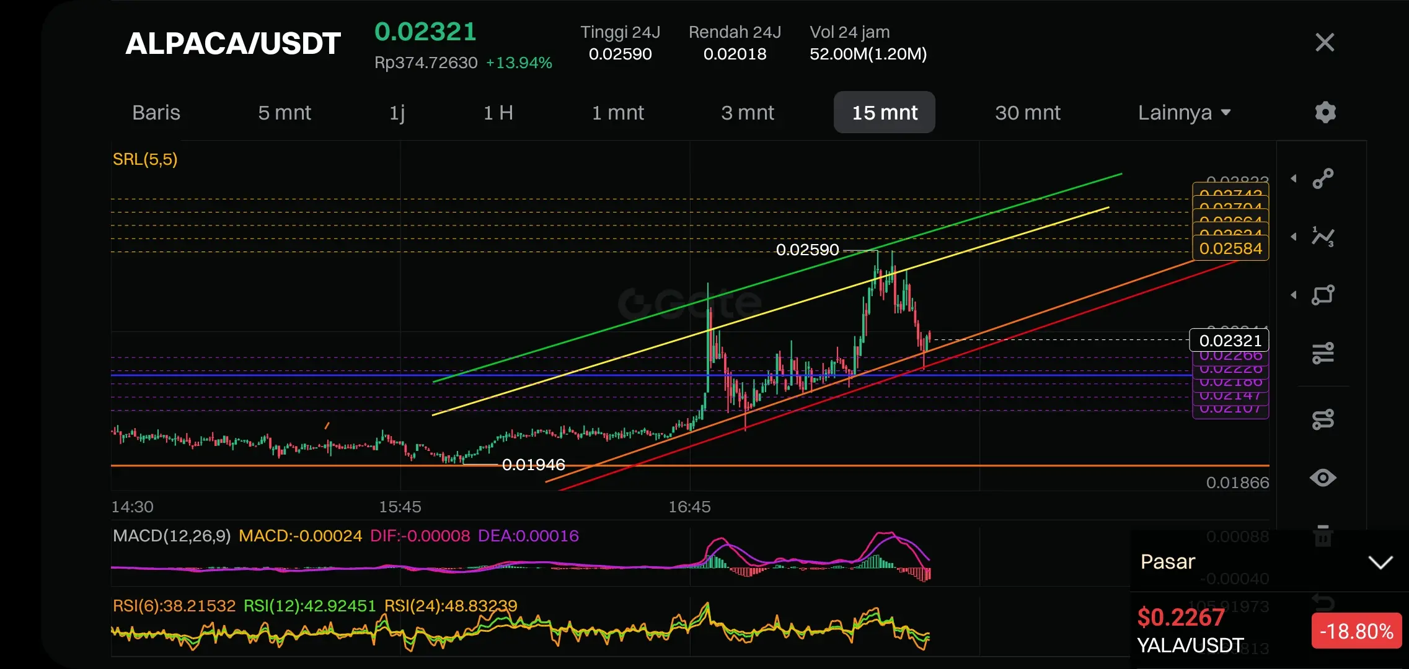This screenshot has width=1409, height=669.
Task: Select the line drawing tool icon
Action: tap(1323, 178)
